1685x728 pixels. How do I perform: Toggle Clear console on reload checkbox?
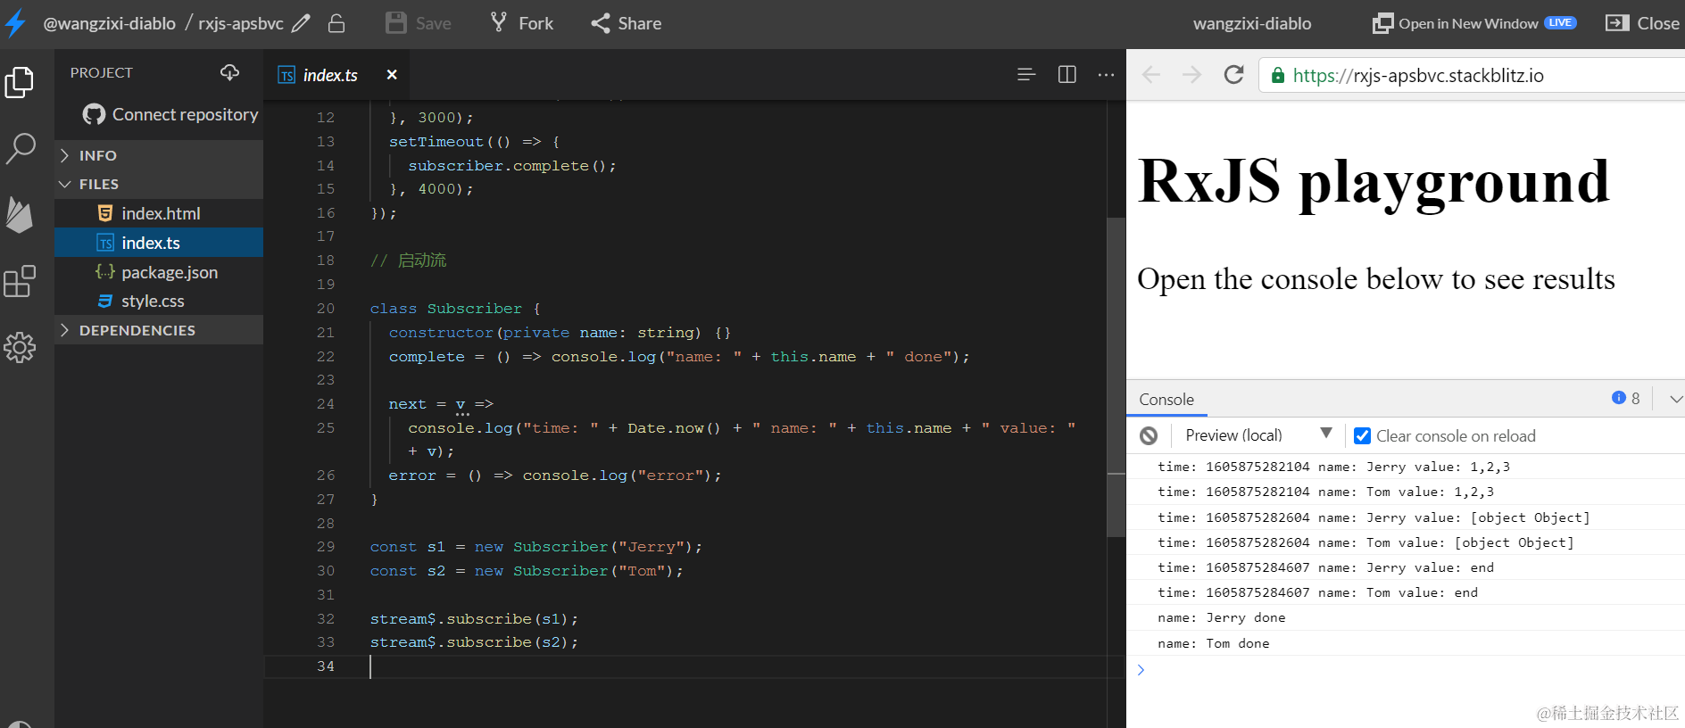1363,435
